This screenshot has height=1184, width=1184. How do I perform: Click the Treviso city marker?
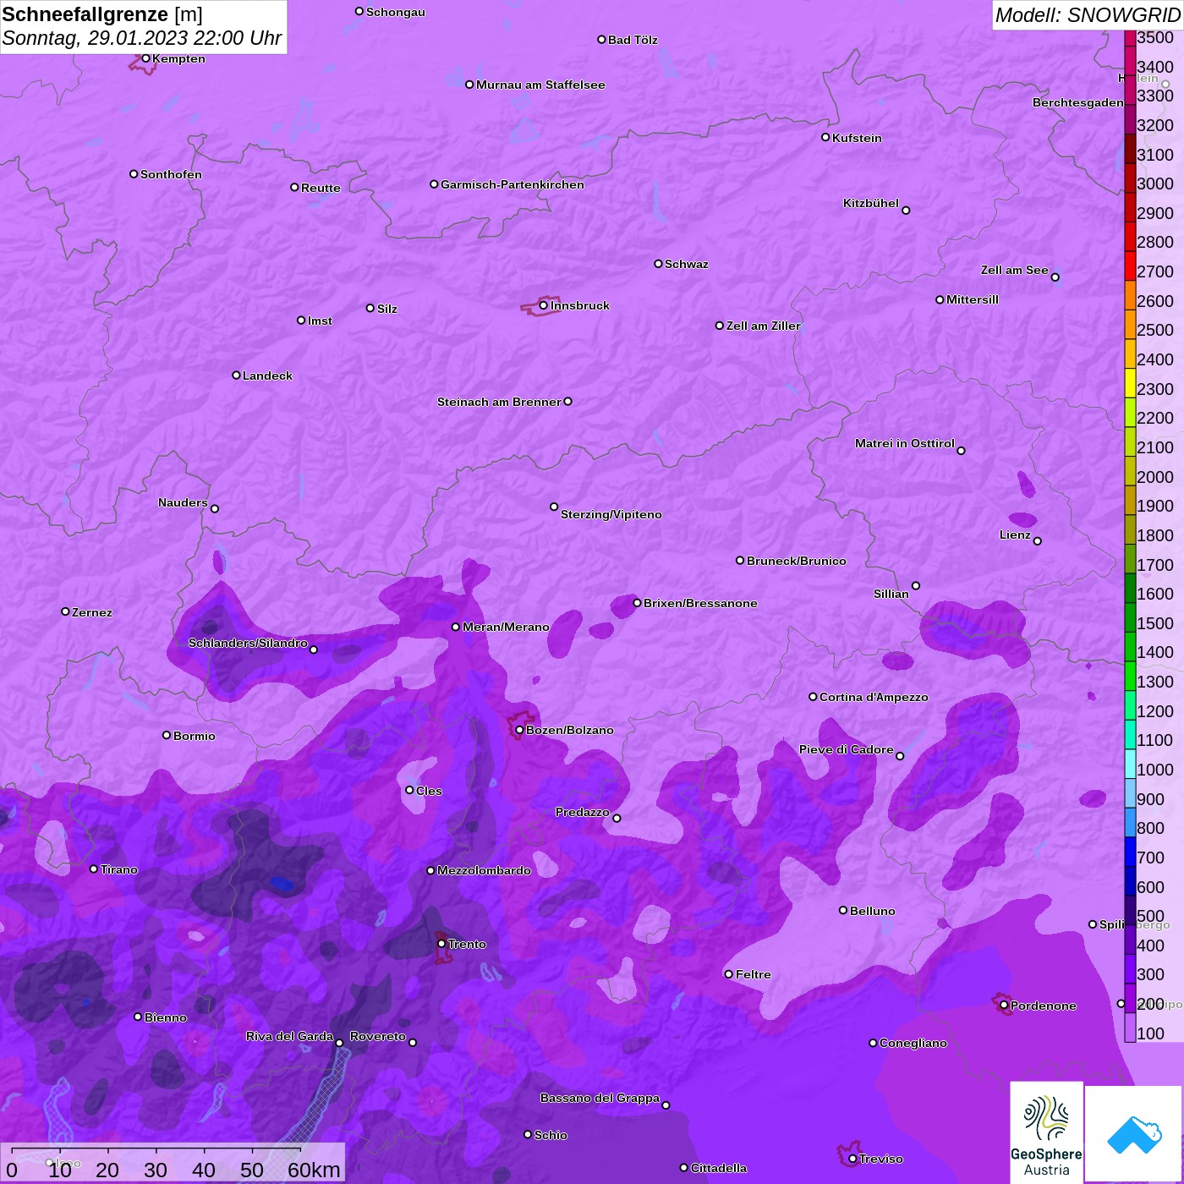852,1159
